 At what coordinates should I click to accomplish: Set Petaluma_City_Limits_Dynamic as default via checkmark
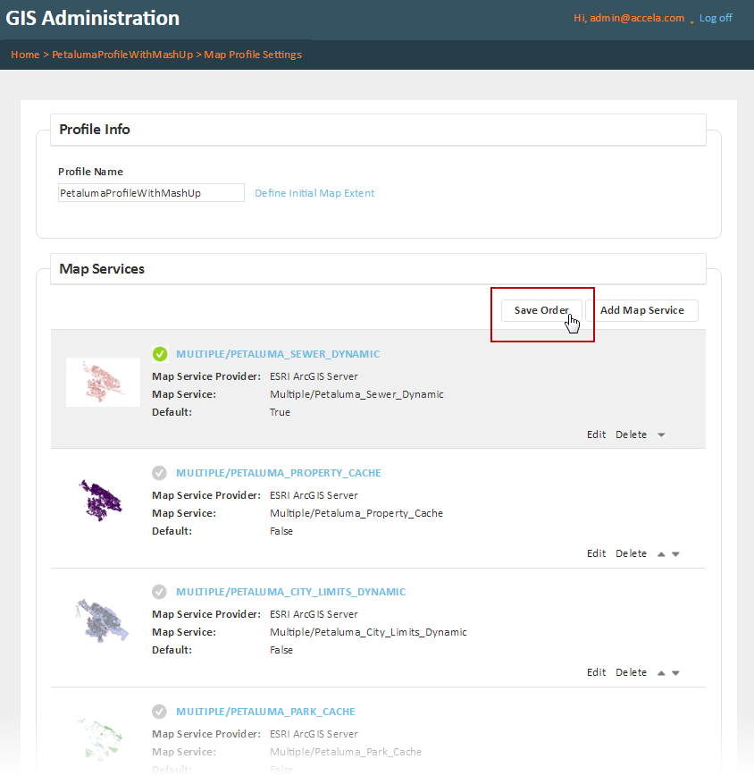[160, 592]
